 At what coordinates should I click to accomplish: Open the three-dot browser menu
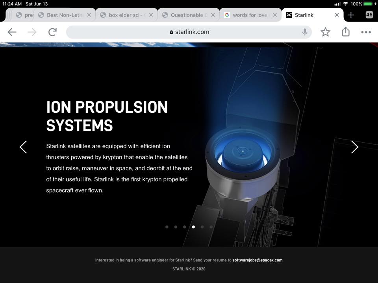pos(366,32)
